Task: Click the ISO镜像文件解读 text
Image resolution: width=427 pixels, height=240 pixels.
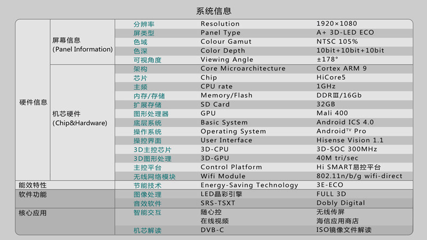Action: point(344,230)
